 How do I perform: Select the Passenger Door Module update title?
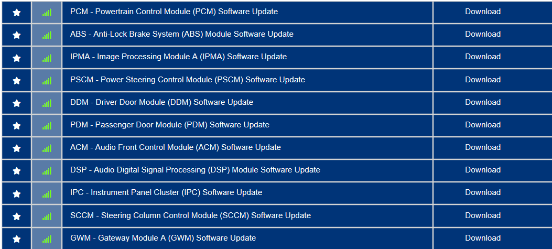[169, 125]
